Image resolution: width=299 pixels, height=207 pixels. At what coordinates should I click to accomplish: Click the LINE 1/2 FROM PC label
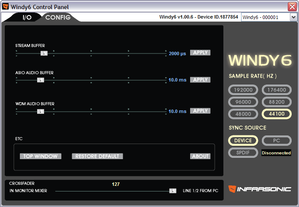coord(200,191)
